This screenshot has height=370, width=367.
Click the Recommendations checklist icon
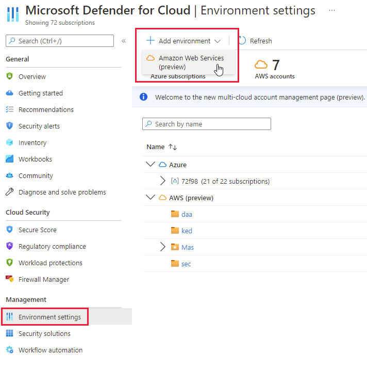coord(9,109)
